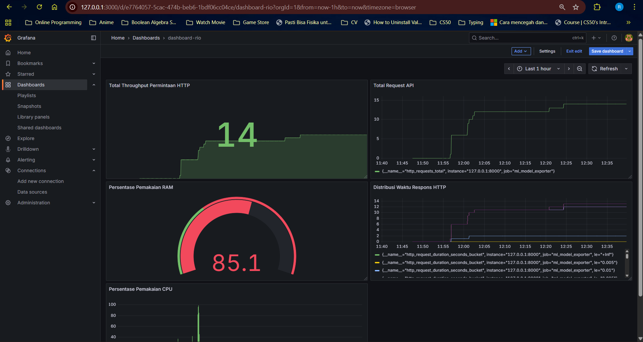Expand the Add dropdown button
This screenshot has height=342, width=643.
pyautogui.click(x=521, y=51)
